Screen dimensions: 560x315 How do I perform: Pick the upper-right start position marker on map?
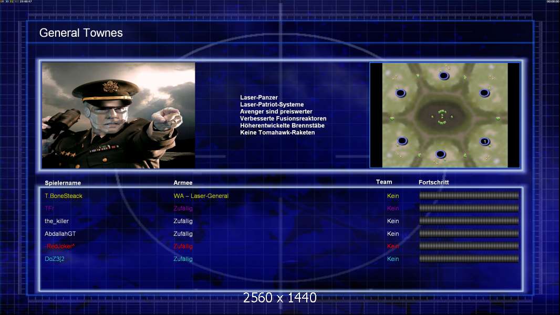485,93
